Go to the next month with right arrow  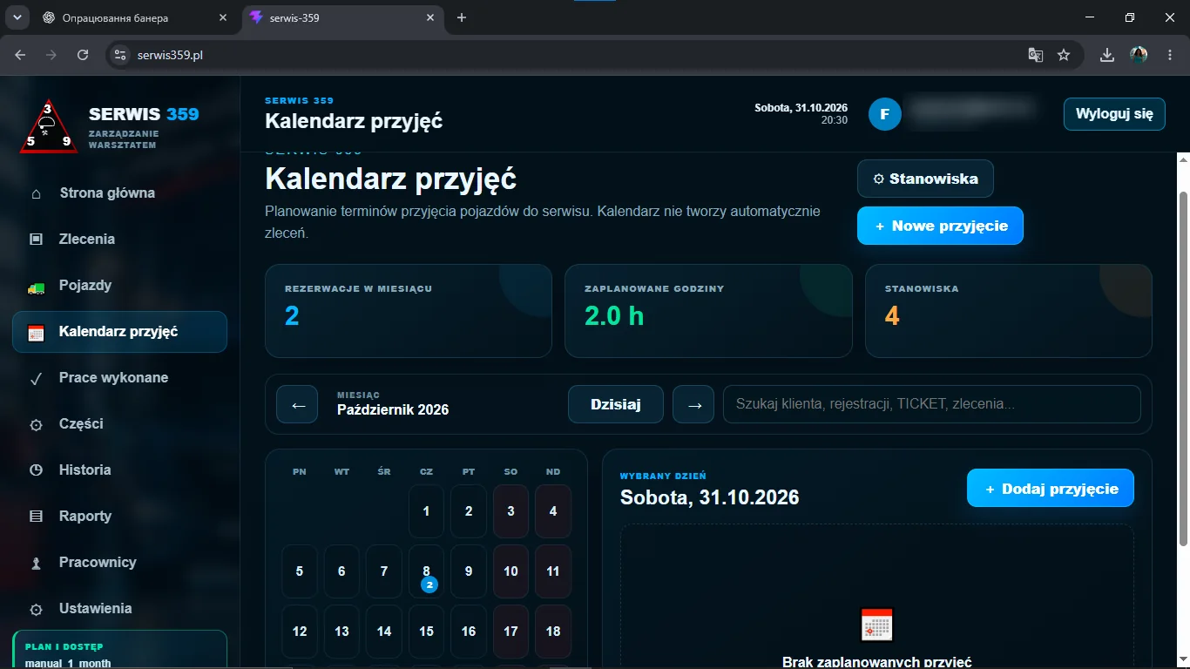(693, 404)
